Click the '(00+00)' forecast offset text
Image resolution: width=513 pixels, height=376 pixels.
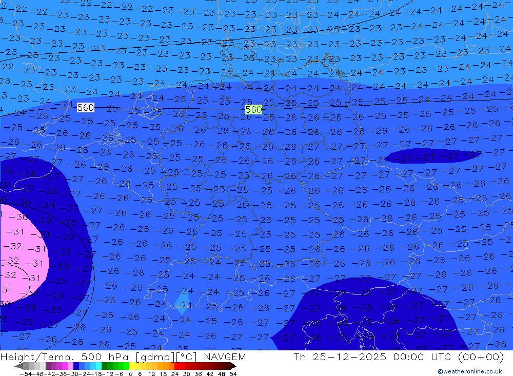pos(481,357)
